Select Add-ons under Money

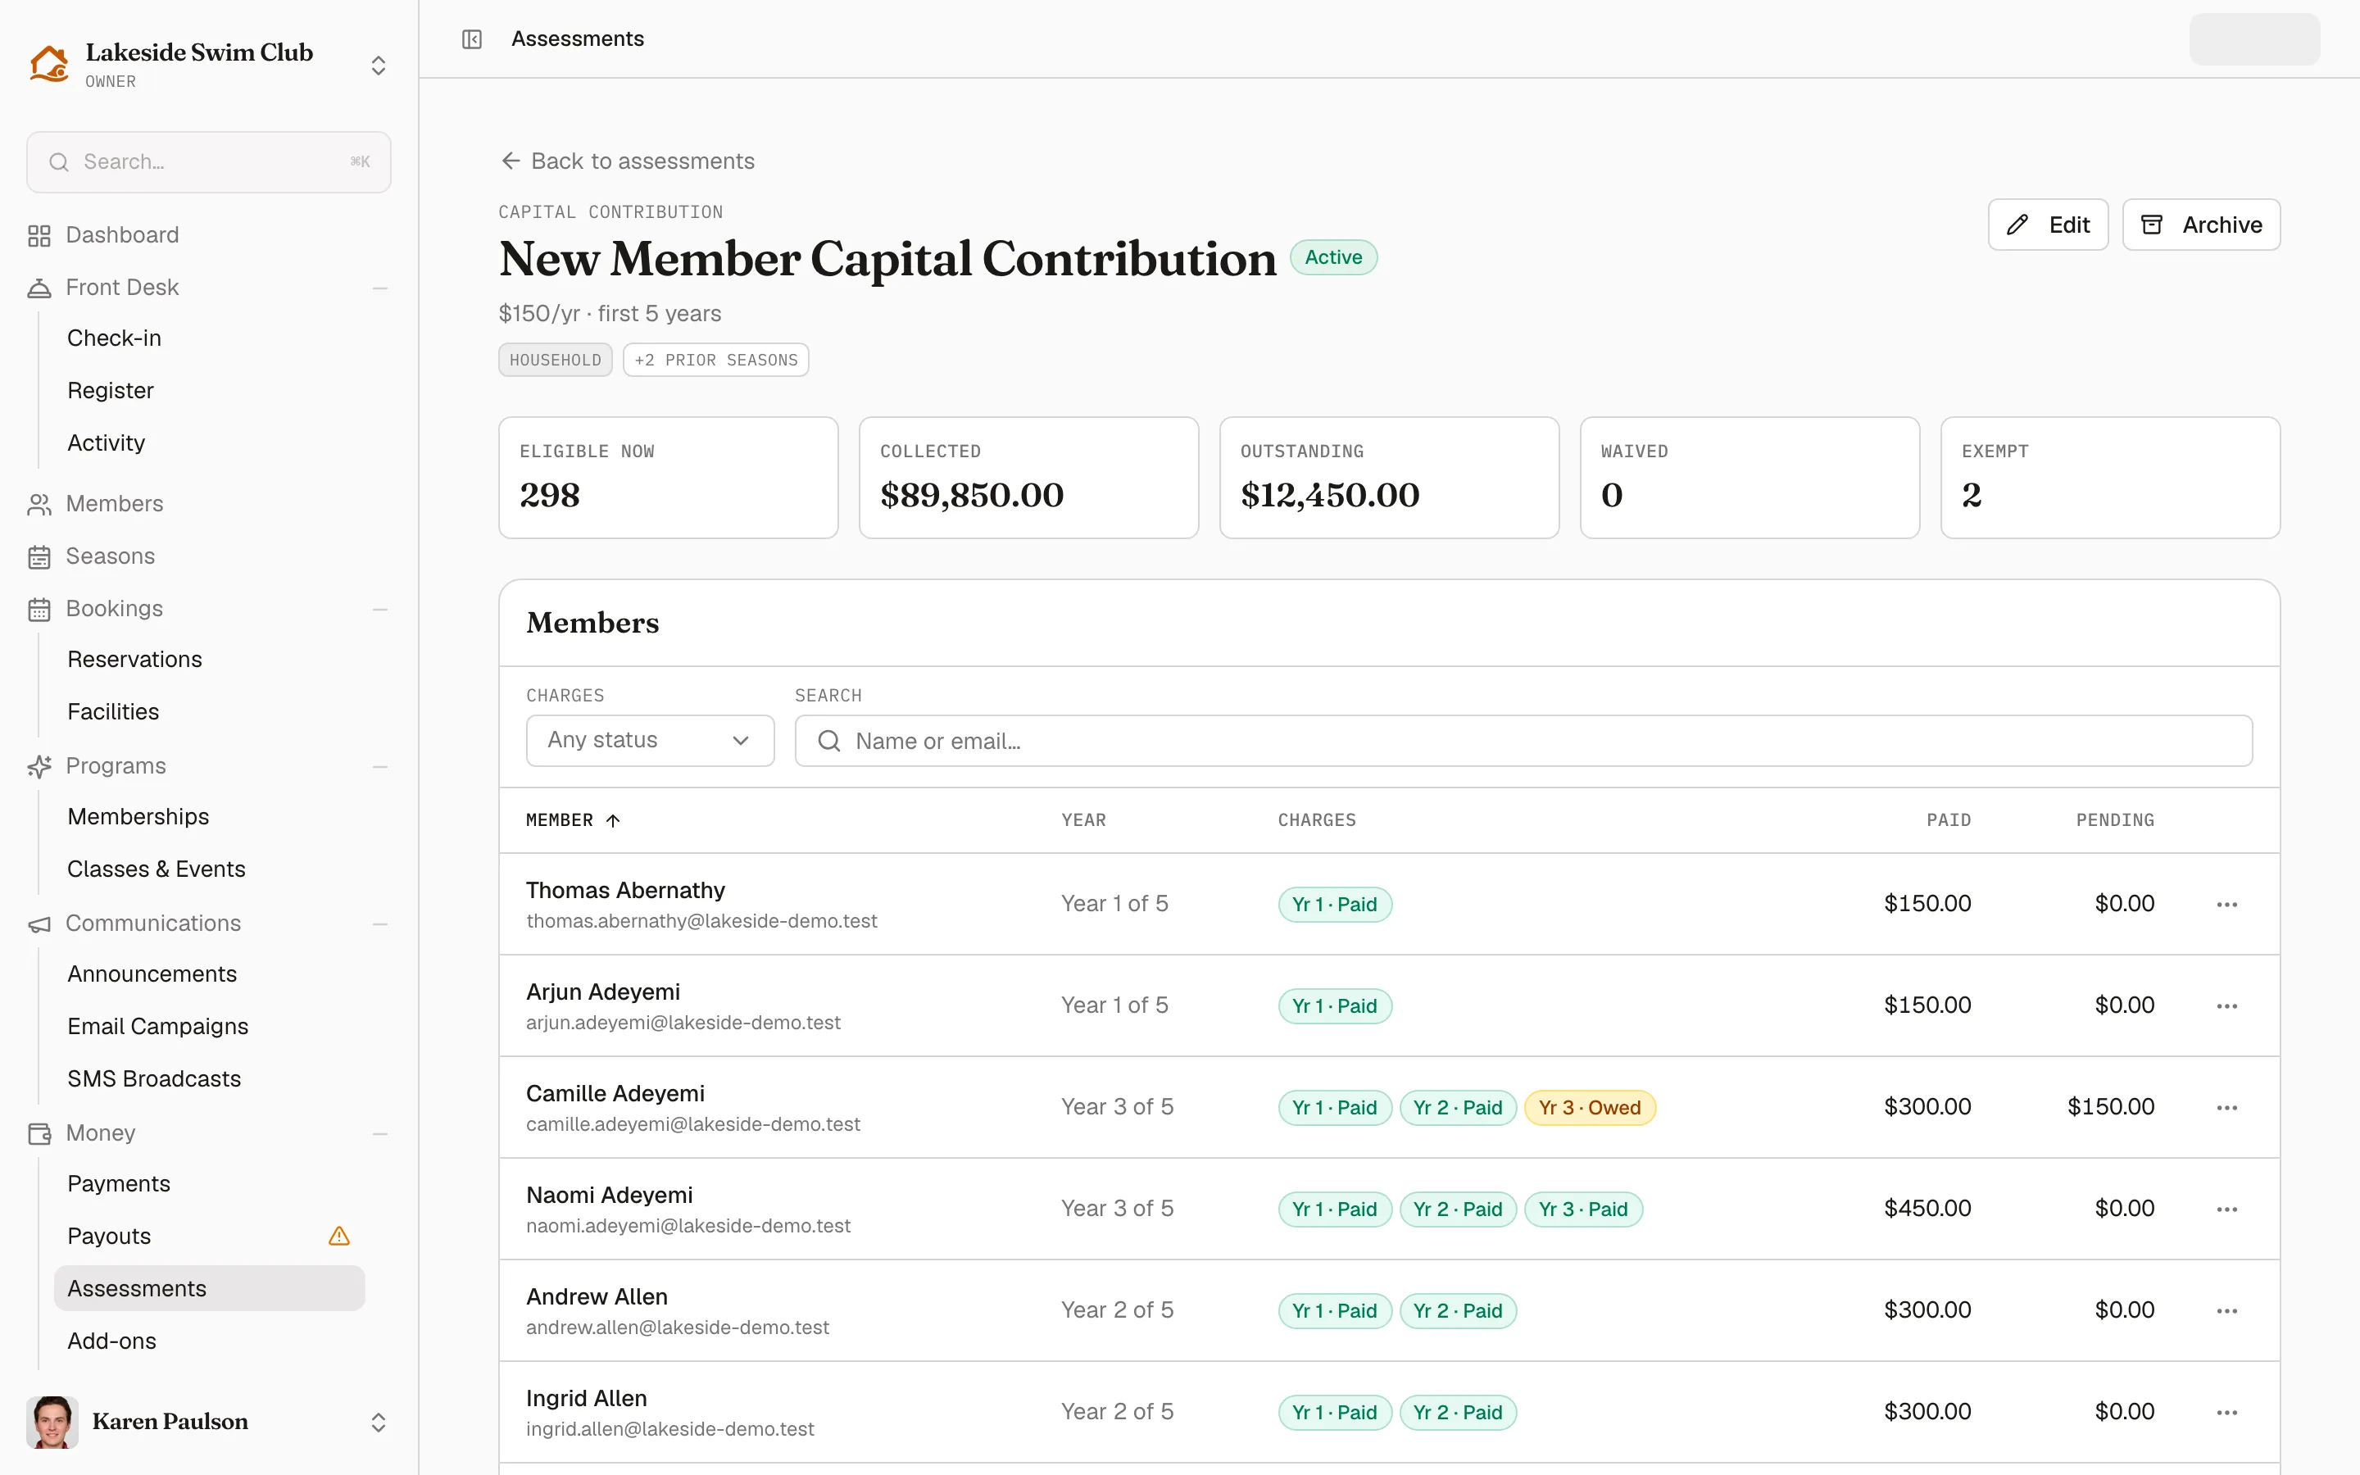coord(112,1341)
